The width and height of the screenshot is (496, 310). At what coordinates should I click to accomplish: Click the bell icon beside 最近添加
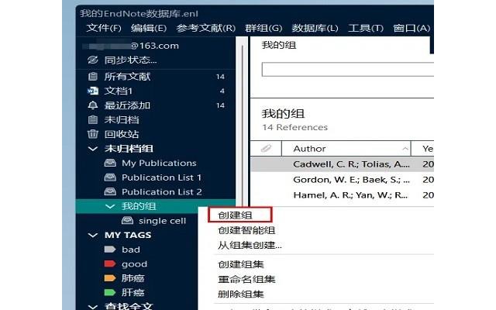pyautogui.click(x=93, y=105)
